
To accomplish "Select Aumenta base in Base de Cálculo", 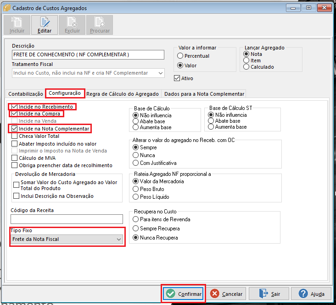I will [x=152, y=127].
